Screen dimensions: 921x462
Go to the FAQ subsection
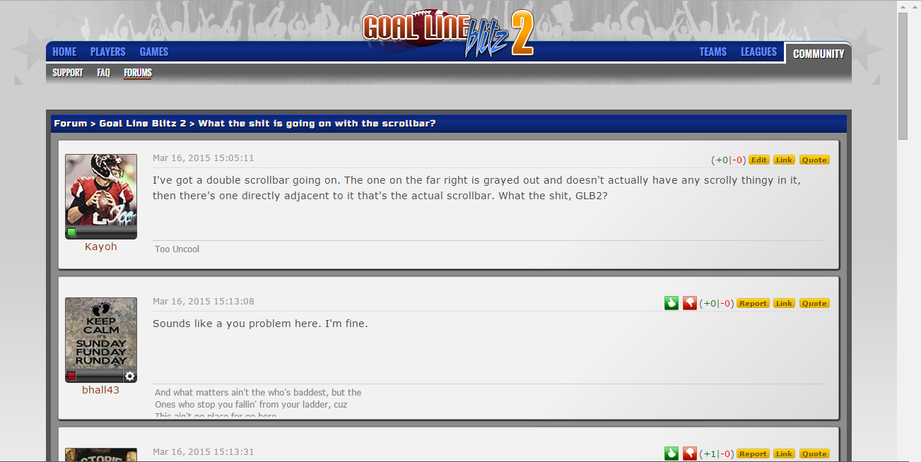[x=103, y=72]
